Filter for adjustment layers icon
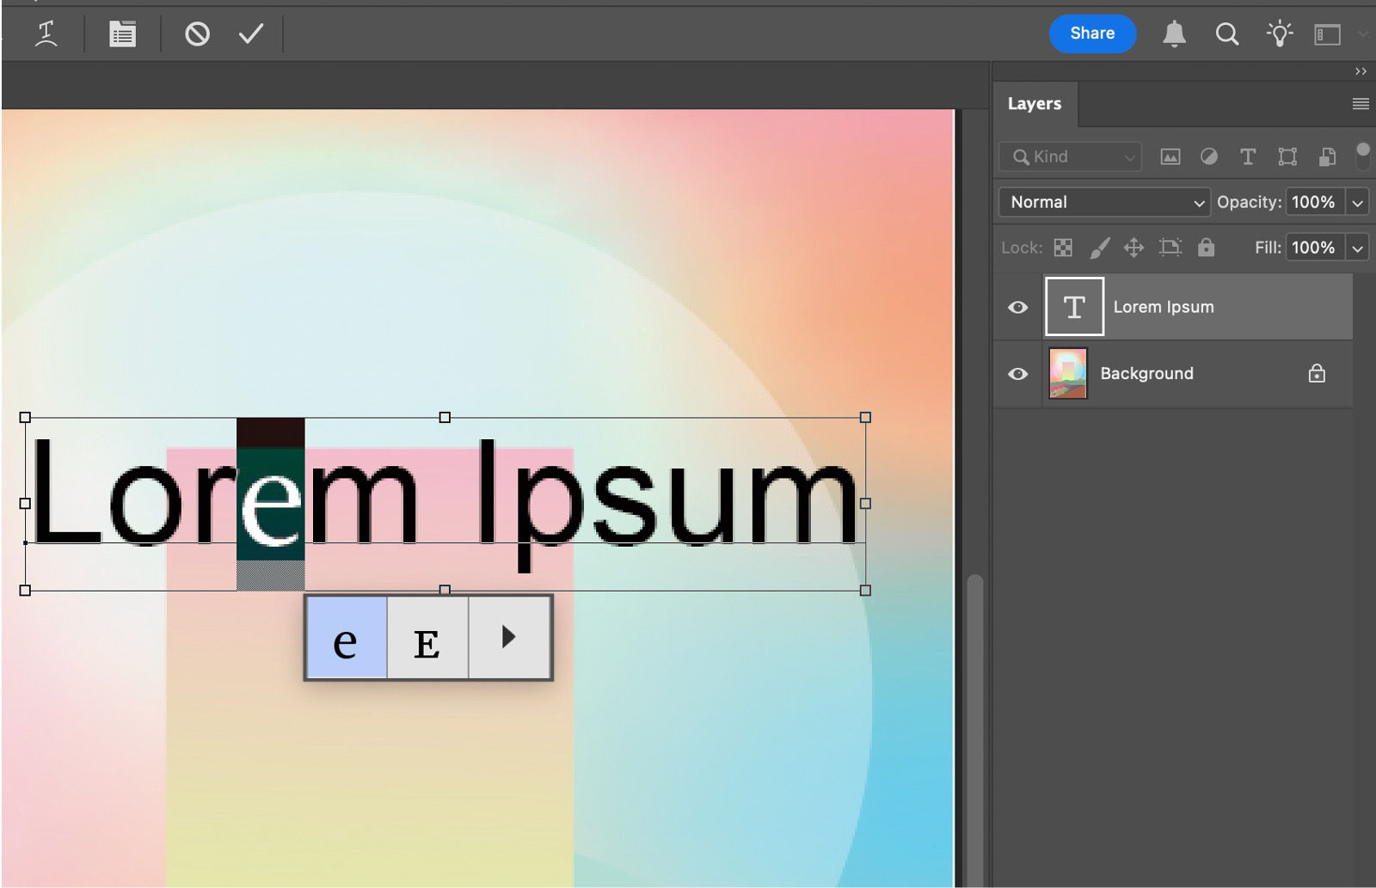This screenshot has height=888, width=1376. [1209, 156]
